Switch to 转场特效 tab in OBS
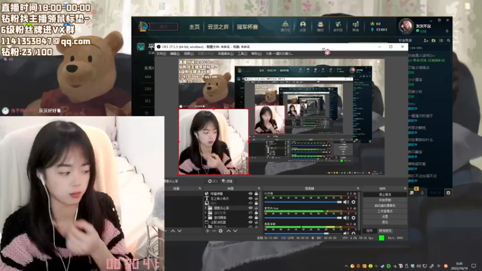The image size is (482, 271). click(385, 231)
